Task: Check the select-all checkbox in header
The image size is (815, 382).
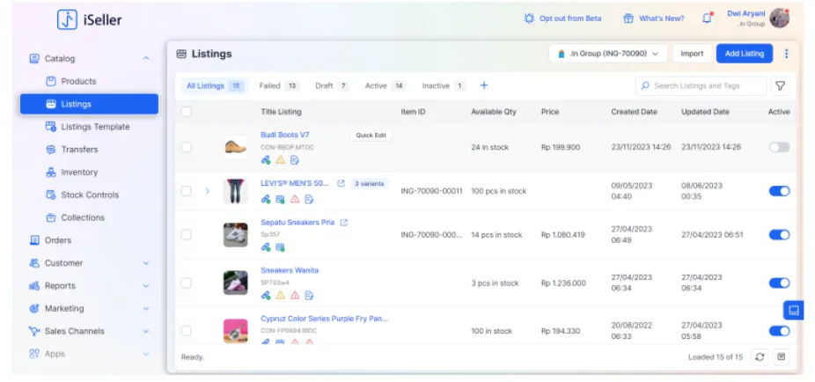Action: tap(186, 112)
